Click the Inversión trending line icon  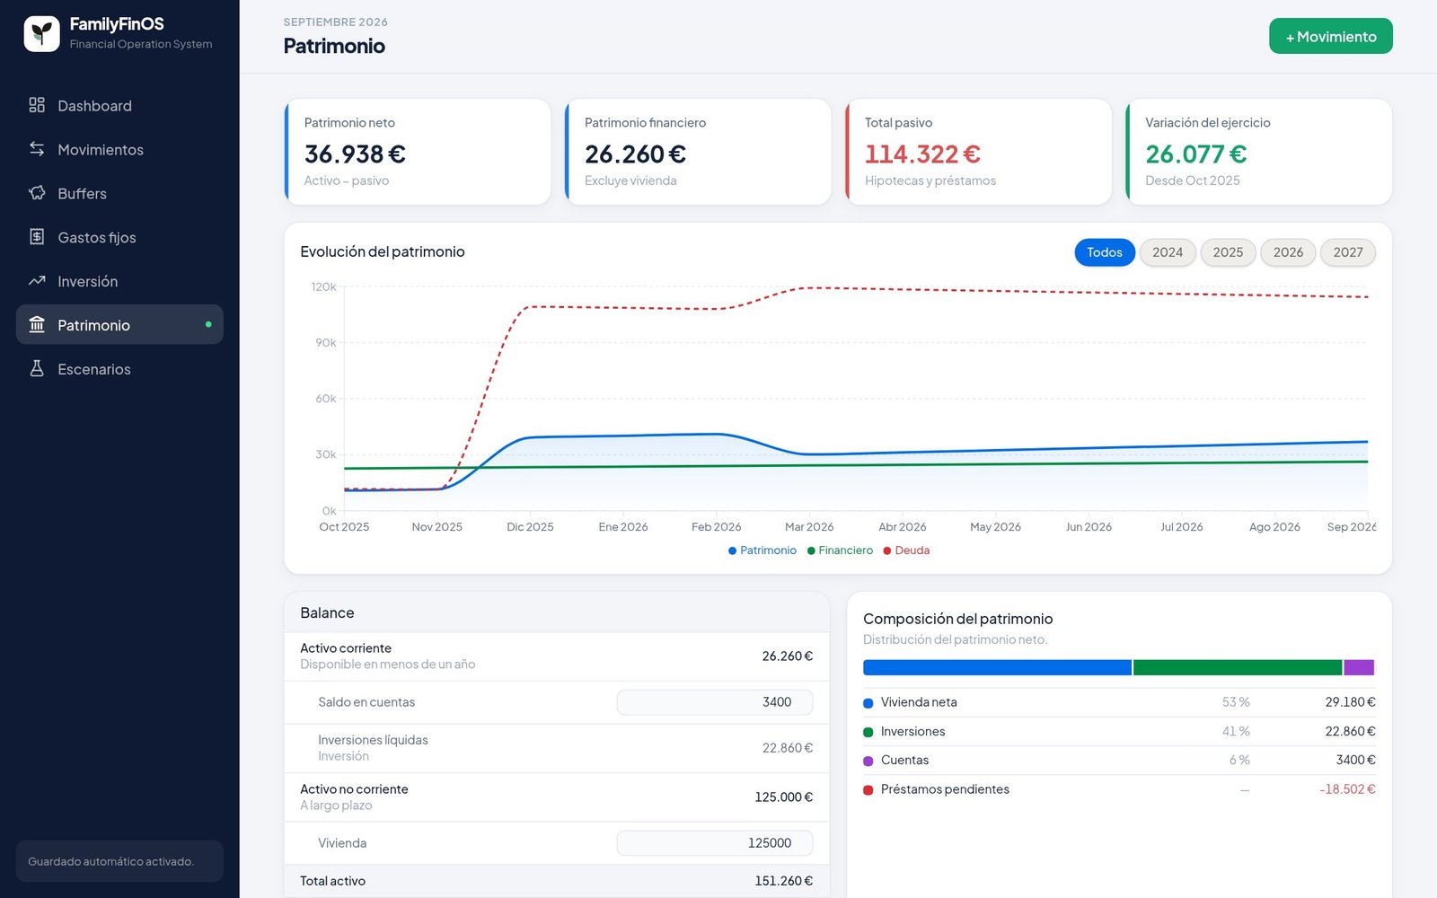[x=37, y=281]
